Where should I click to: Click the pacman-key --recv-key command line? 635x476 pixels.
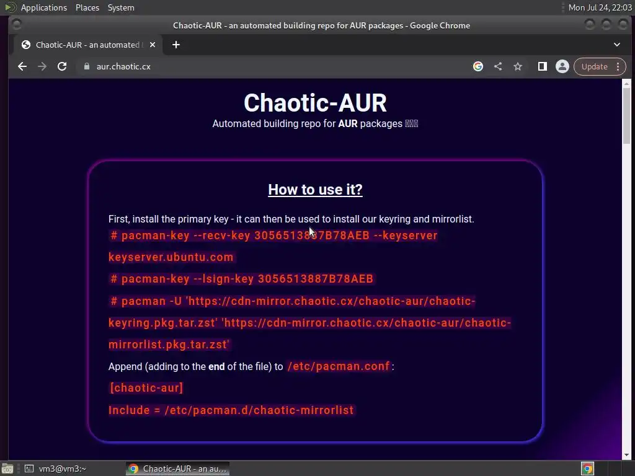[x=273, y=236]
